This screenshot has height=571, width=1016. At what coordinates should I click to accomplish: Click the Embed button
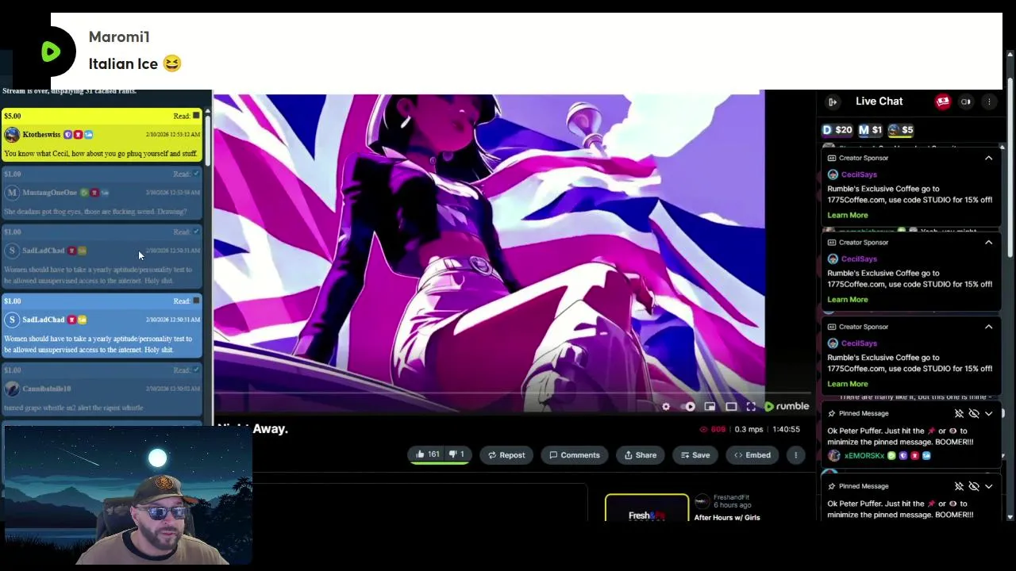[x=752, y=455]
